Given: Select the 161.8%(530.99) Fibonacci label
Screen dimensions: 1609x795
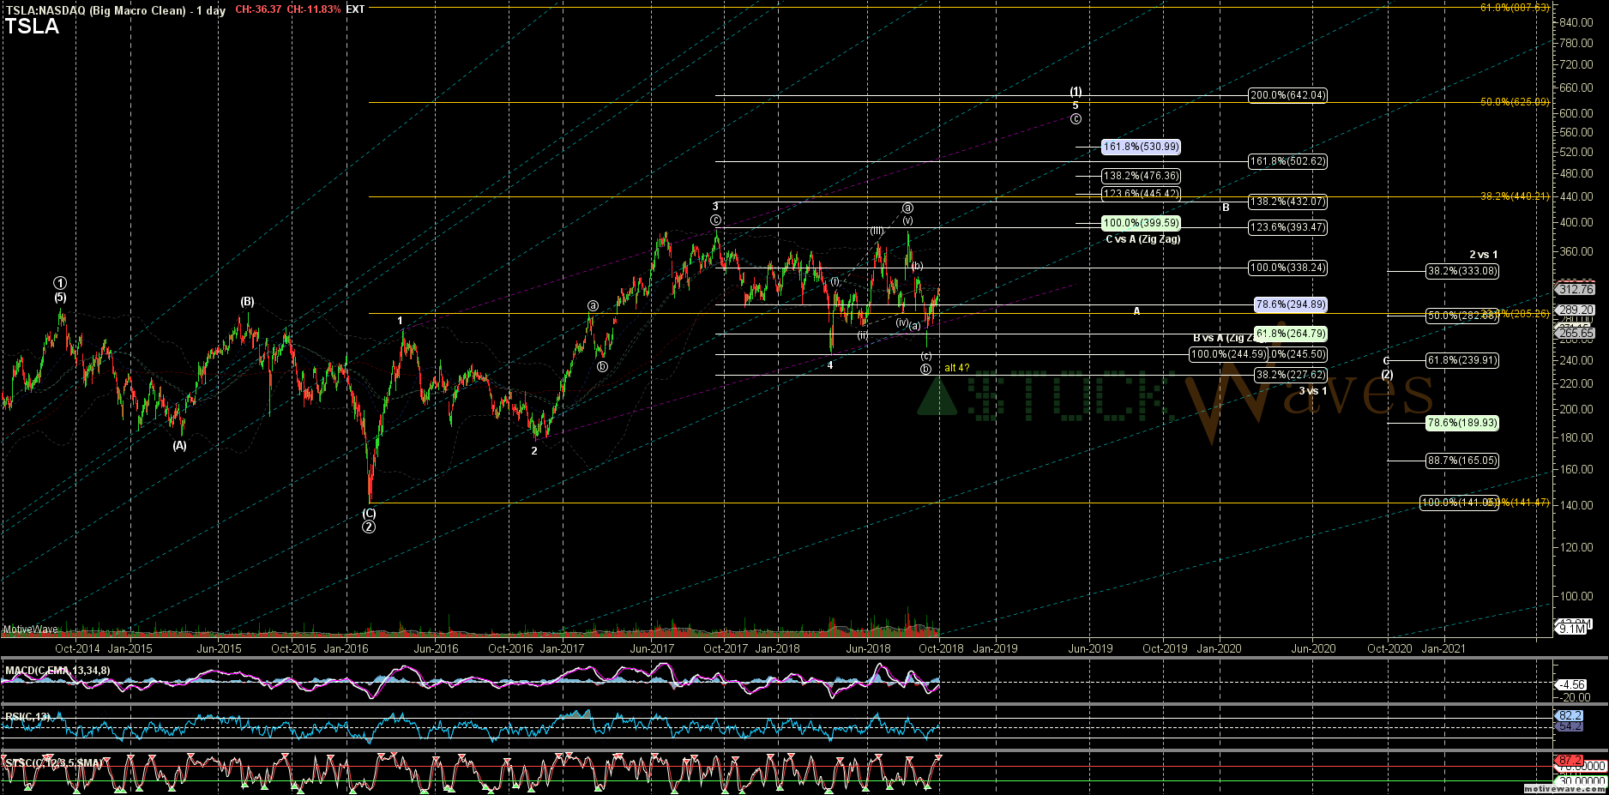Looking at the screenshot, I should 1141,147.
